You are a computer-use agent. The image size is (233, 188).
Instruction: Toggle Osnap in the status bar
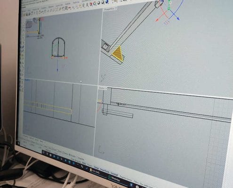click(x=96, y=167)
